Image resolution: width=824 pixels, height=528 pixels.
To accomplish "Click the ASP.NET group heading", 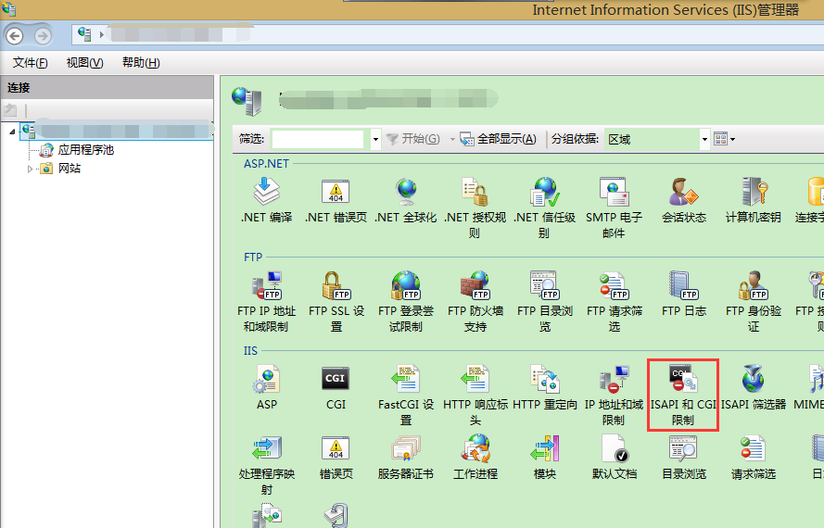I will pos(266,163).
